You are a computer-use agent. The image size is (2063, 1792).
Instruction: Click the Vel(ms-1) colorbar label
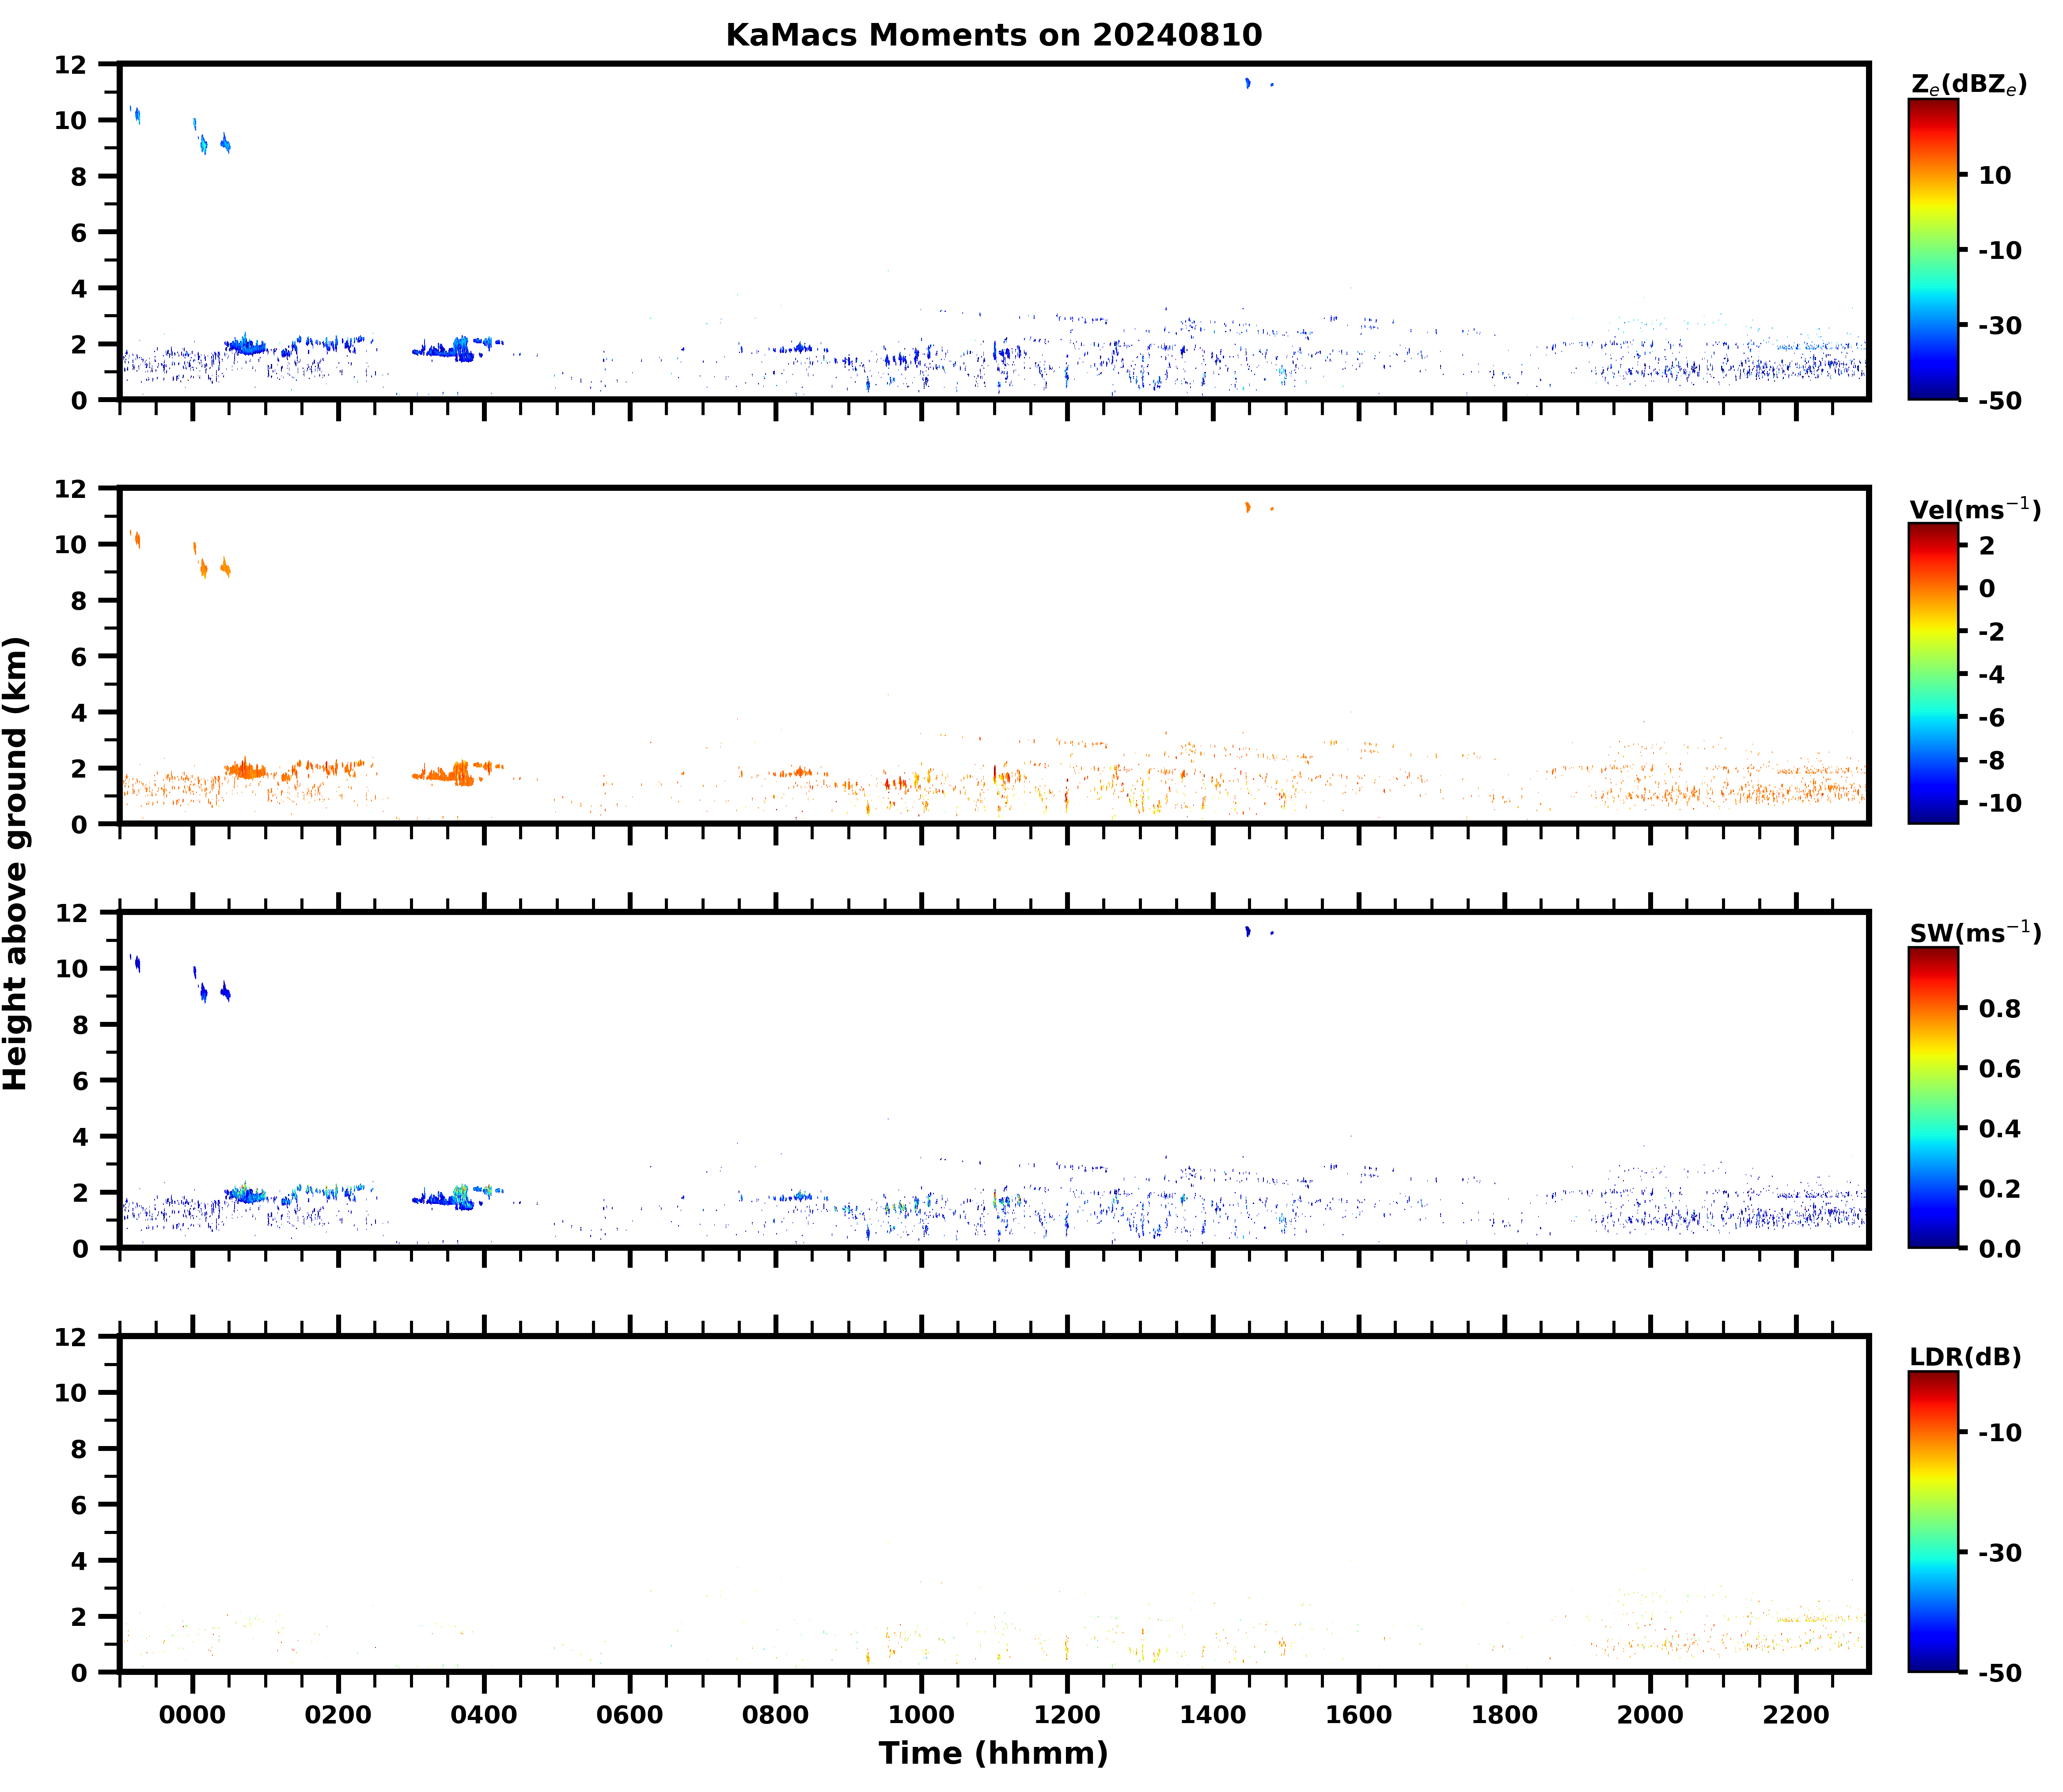click(x=1974, y=509)
